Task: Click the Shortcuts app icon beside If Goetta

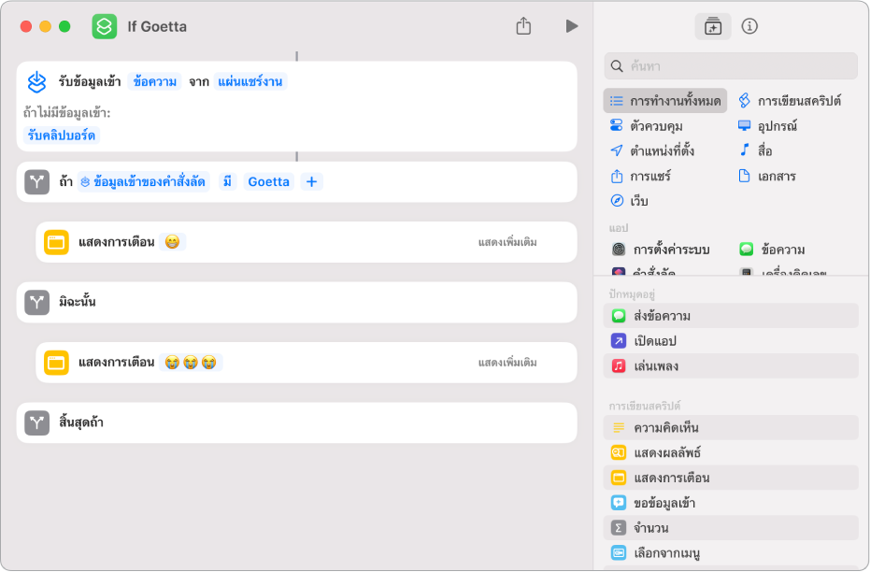Action: click(x=105, y=26)
